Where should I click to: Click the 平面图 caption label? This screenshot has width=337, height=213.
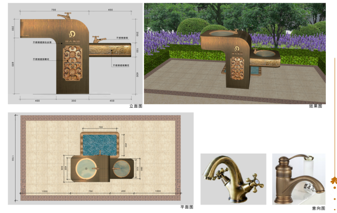(x=186, y=207)
